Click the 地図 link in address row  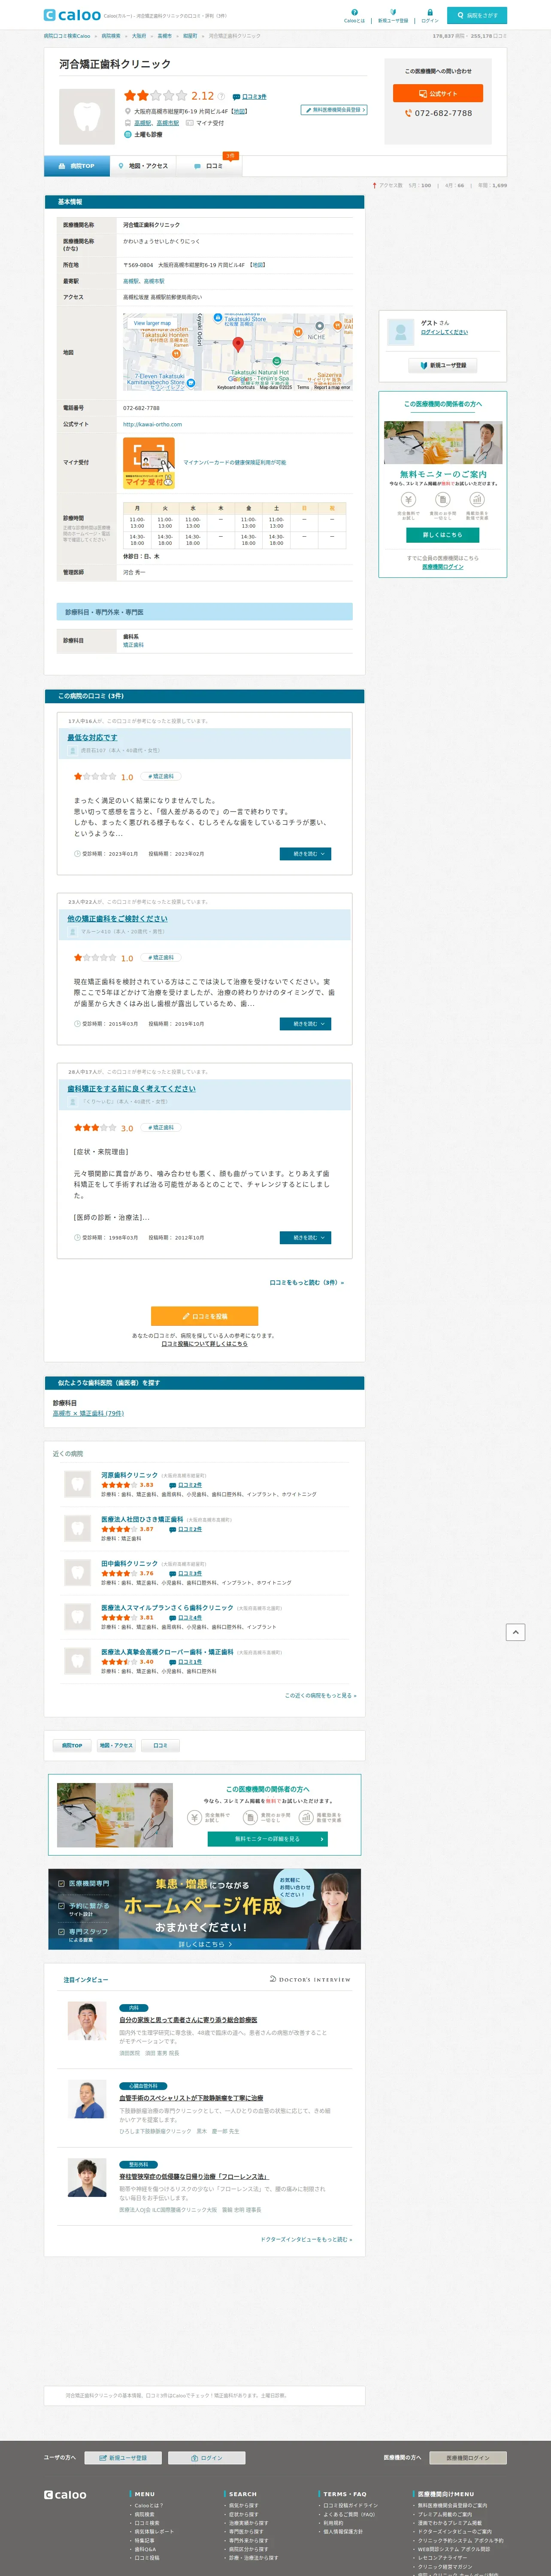click(x=258, y=265)
